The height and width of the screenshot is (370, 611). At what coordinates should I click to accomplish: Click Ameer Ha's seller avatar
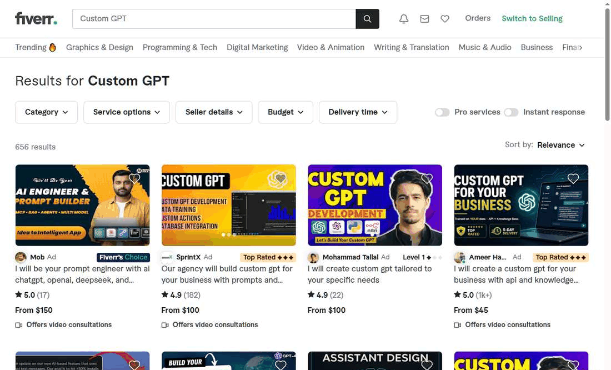[x=459, y=257]
